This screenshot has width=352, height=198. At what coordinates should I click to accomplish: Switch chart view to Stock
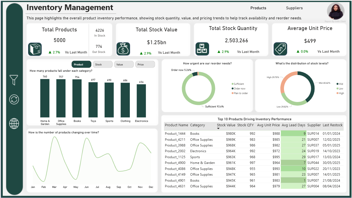(x=102, y=64)
